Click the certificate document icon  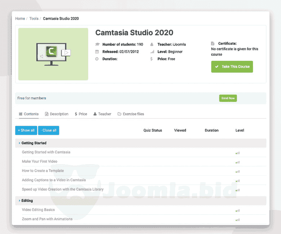(213, 44)
